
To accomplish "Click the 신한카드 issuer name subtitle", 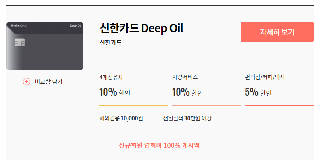I will 110,42.
